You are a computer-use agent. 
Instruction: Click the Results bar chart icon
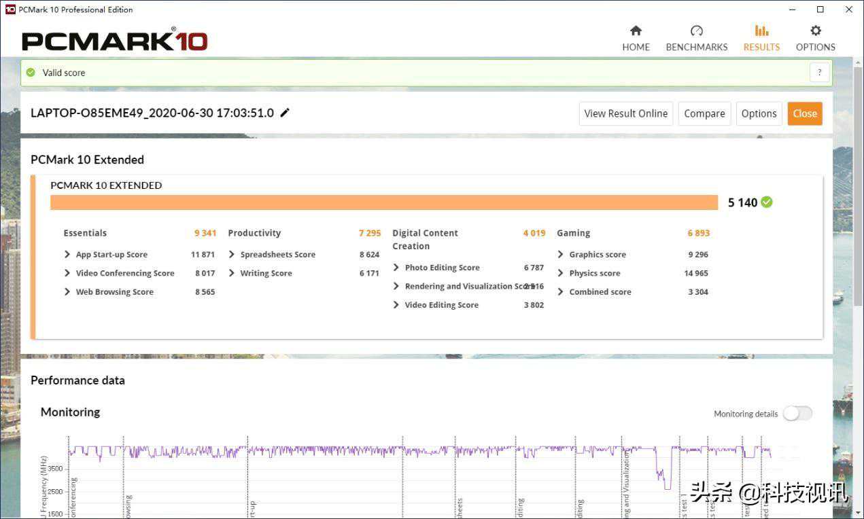point(761,31)
